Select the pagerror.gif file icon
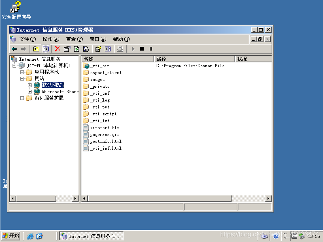The height and width of the screenshot is (242, 323). pyautogui.click(x=86, y=134)
